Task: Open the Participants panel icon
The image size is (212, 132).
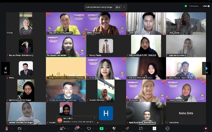Action: pos(61,128)
